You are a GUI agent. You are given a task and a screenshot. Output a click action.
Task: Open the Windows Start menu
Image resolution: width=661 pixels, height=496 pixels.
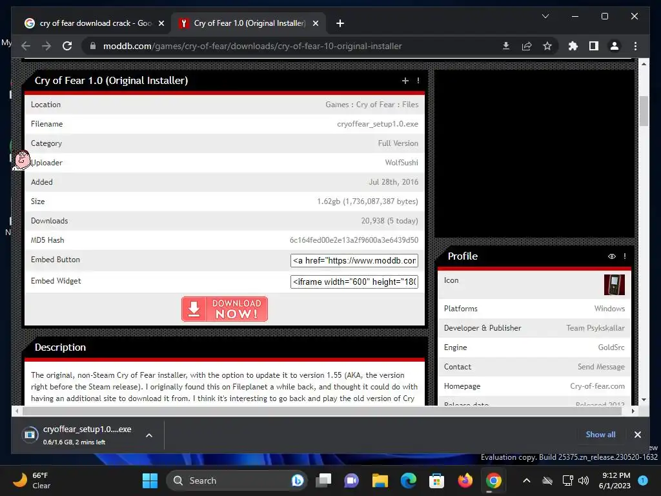(150, 480)
